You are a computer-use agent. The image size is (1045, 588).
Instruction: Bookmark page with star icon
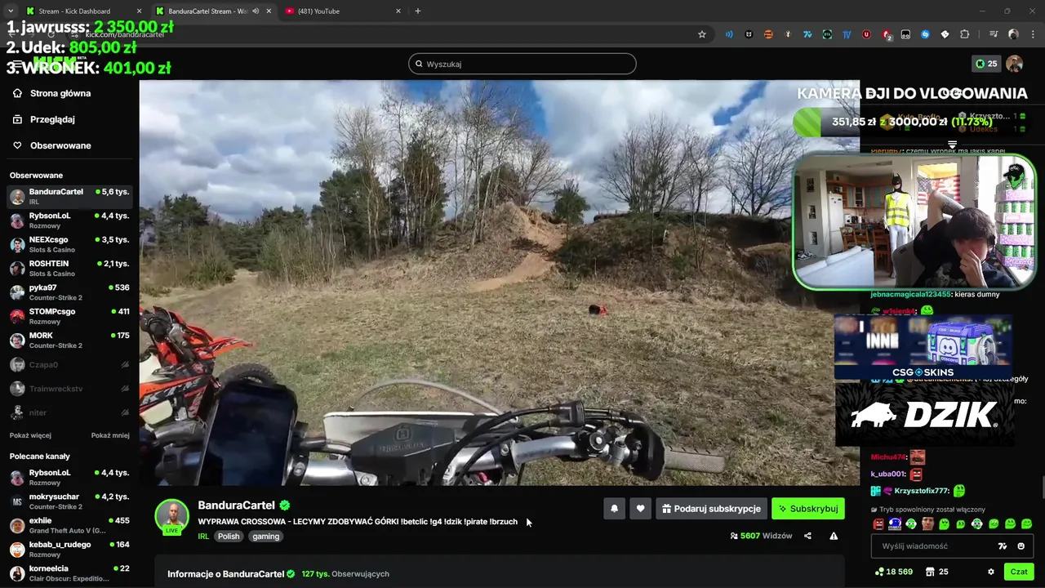point(701,34)
